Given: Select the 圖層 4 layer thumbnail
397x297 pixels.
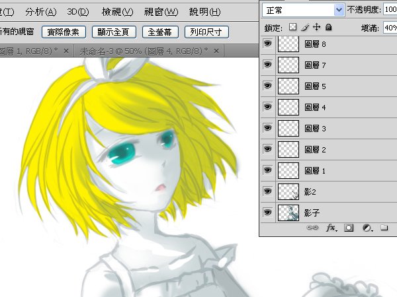Looking at the screenshot, I should pos(288,108).
